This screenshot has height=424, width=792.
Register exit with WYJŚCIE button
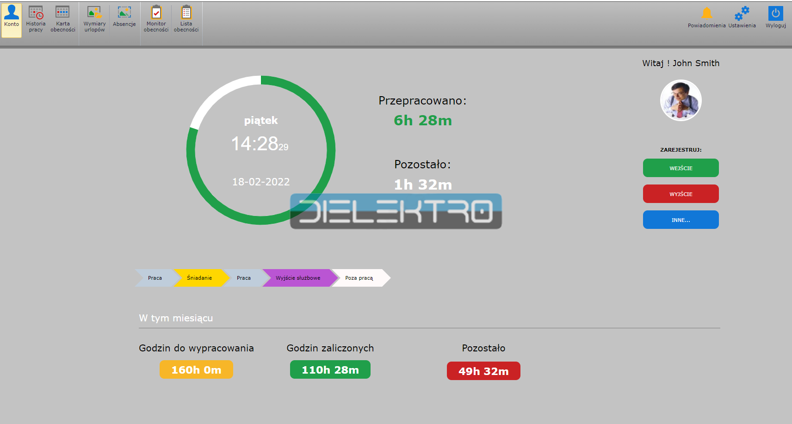pos(681,194)
